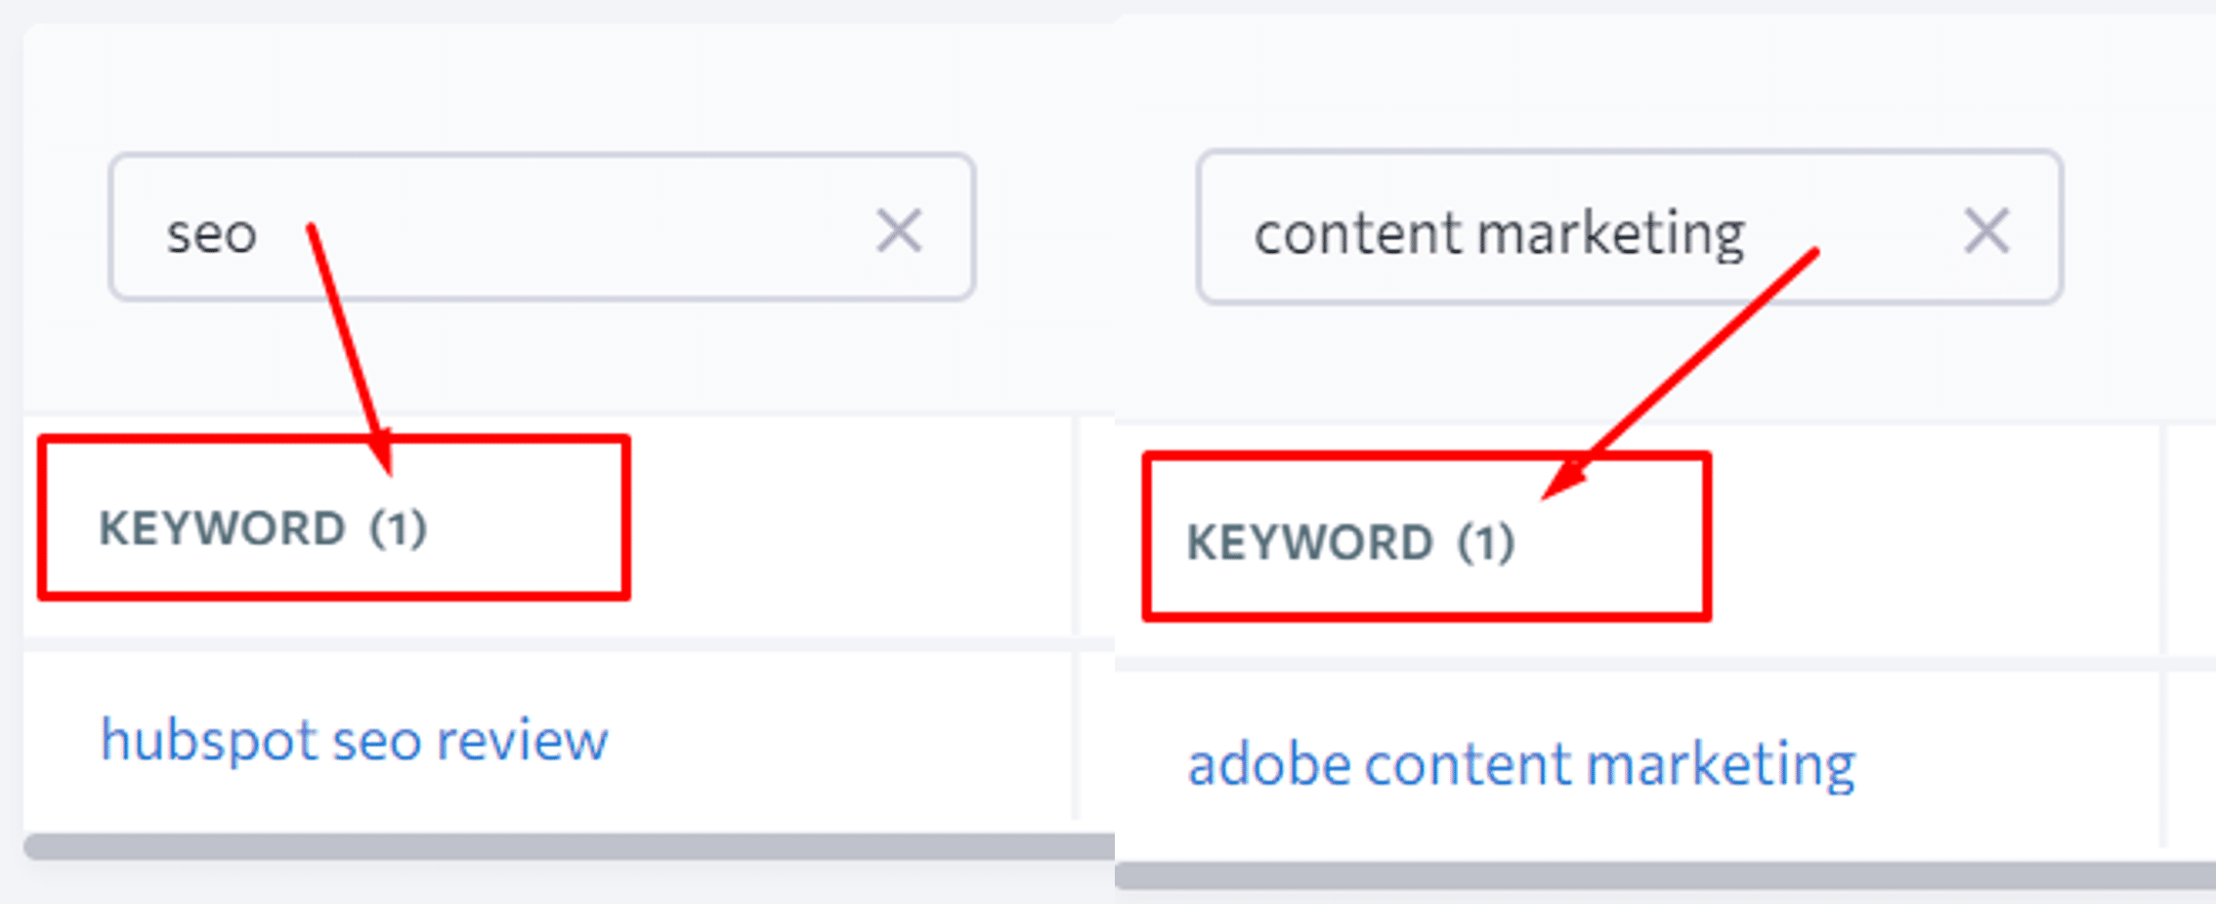
Task: Click the '(1)' count beside left KEYWORD
Action: (x=398, y=529)
